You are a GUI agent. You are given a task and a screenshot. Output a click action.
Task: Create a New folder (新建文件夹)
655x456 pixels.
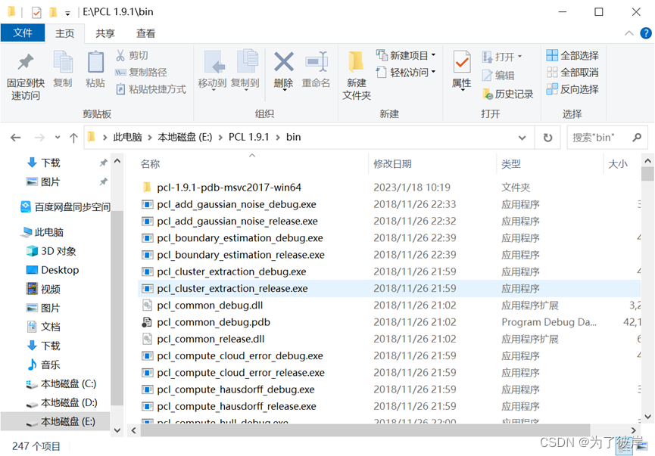(357, 75)
